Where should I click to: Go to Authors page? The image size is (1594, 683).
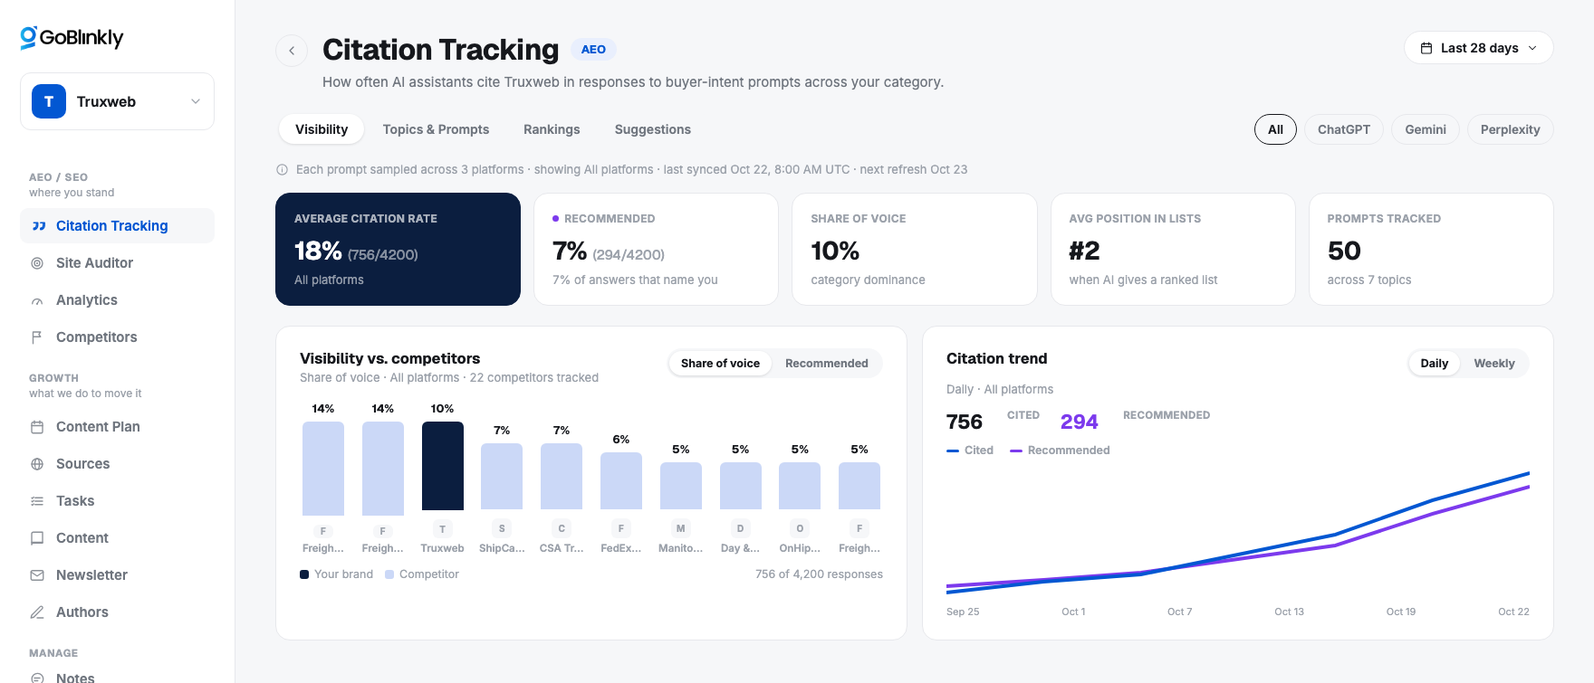(117, 612)
